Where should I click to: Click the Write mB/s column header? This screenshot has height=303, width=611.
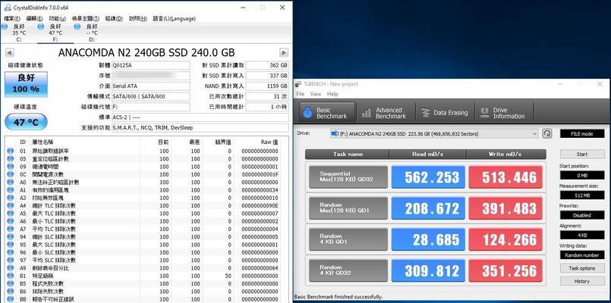tap(506, 154)
